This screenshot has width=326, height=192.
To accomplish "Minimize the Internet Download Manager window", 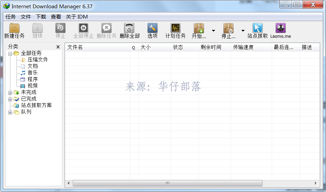I will [x=286, y=5].
